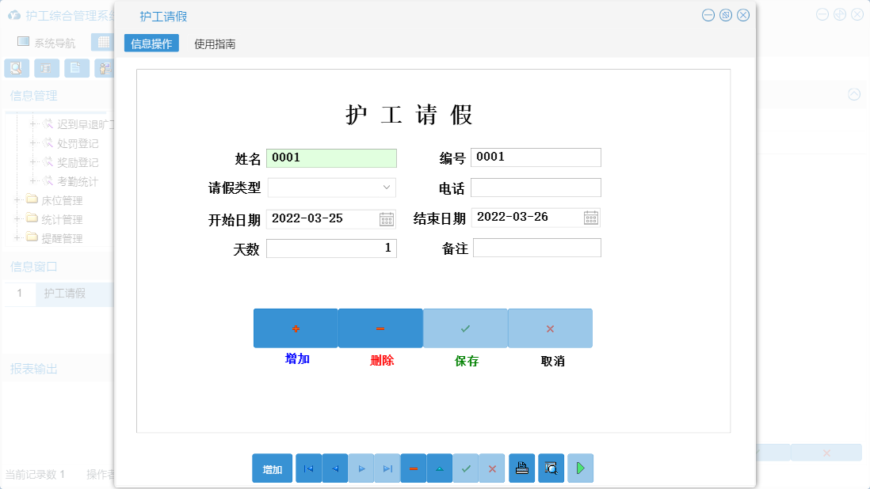Click the red X cancel icon in bottom toolbar
Screen dimensions: 870x489
pos(492,468)
